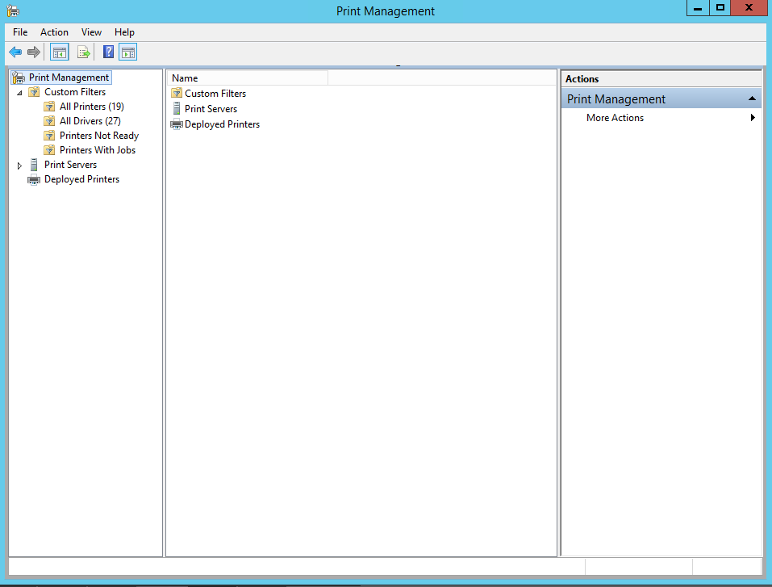The image size is (772, 587).
Task: Open the Action menu
Action: (x=54, y=32)
